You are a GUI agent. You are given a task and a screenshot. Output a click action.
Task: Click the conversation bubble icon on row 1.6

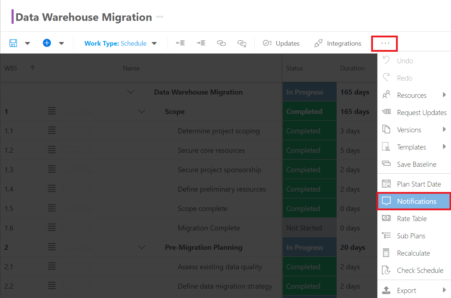click(x=78, y=228)
